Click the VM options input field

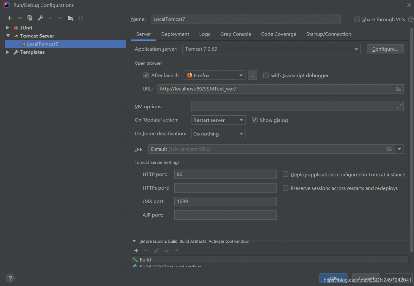(297, 106)
